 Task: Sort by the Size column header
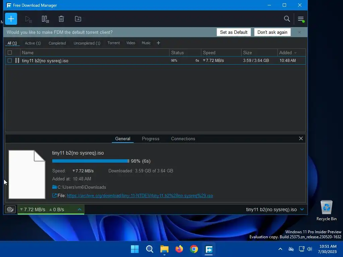tap(259, 53)
